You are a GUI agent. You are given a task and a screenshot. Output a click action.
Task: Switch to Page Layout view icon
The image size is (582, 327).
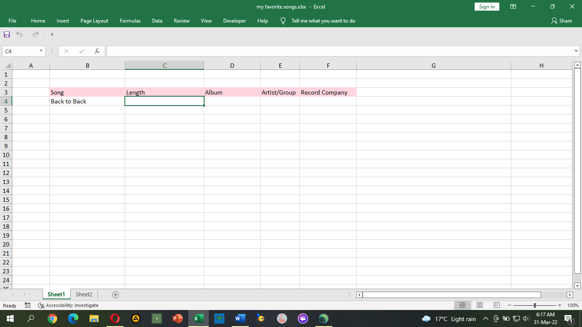[479, 305]
